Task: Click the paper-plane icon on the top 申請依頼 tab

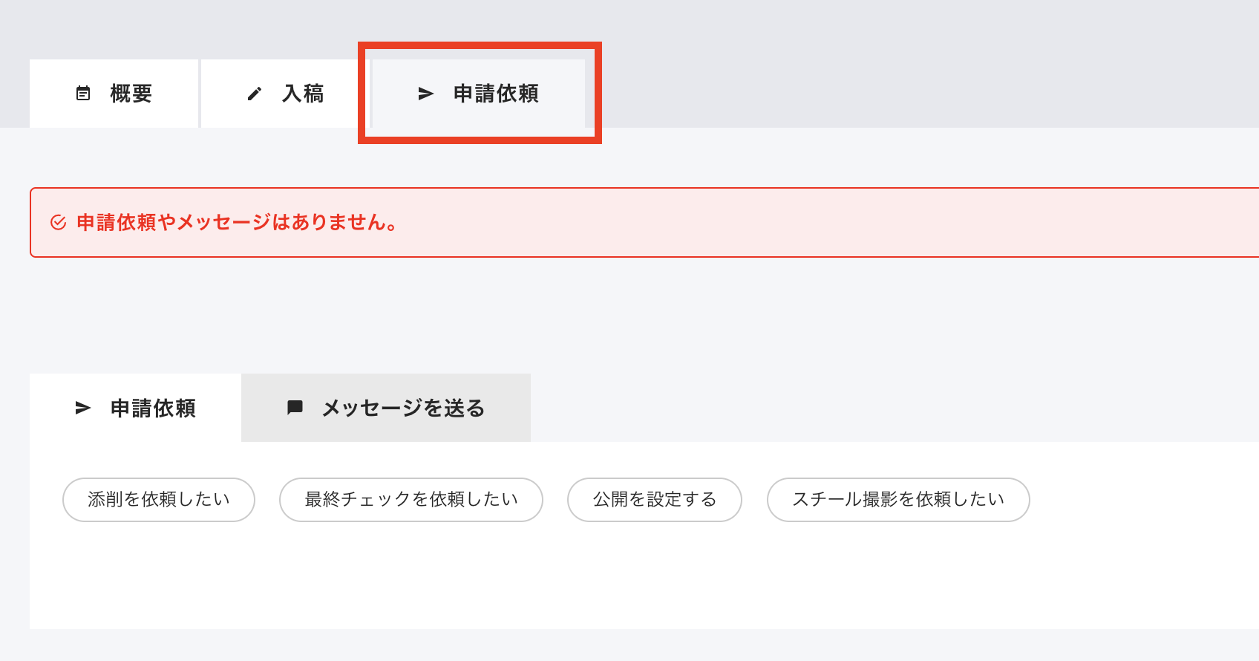Action: tap(425, 94)
